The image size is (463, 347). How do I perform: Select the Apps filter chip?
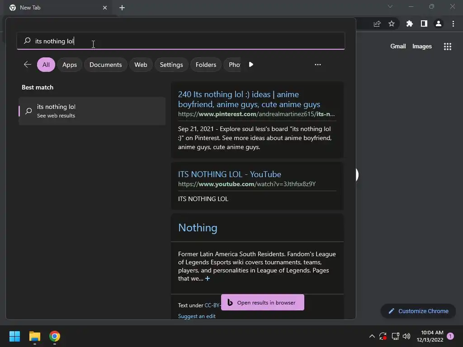(x=70, y=65)
